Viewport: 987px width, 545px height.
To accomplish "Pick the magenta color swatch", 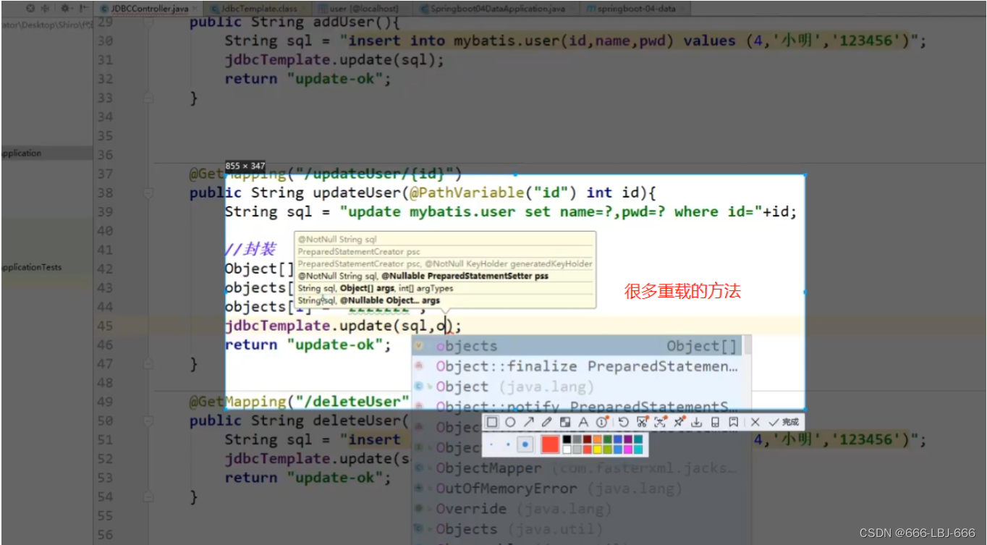I will pyautogui.click(x=628, y=449).
